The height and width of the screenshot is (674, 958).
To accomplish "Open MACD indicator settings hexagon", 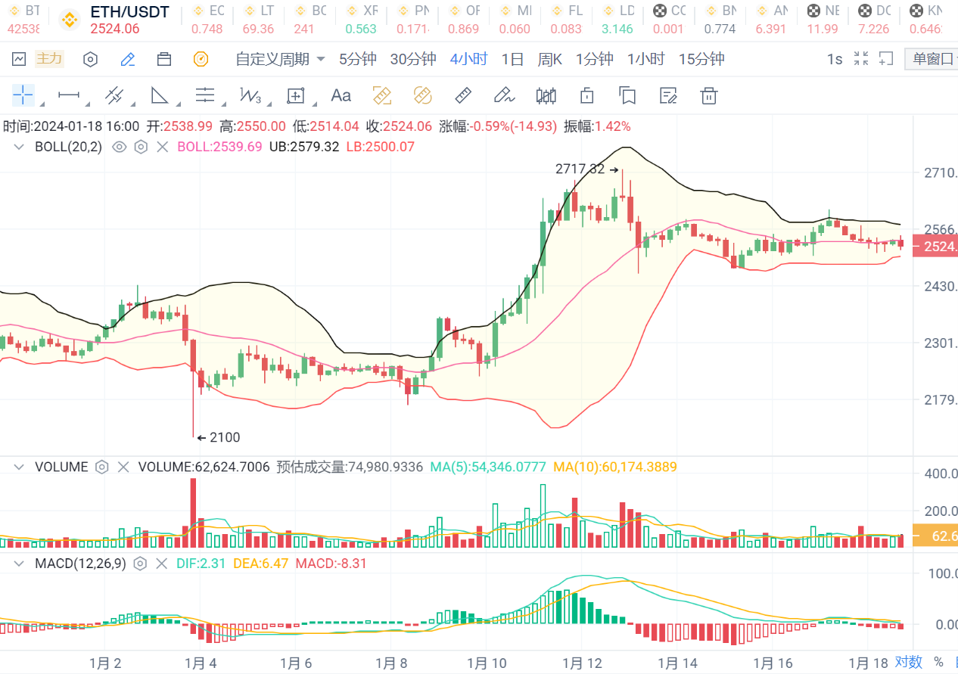I will (140, 564).
